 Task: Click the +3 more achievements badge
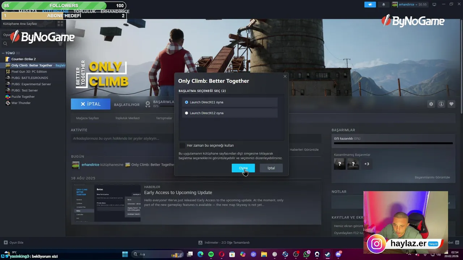click(x=367, y=164)
